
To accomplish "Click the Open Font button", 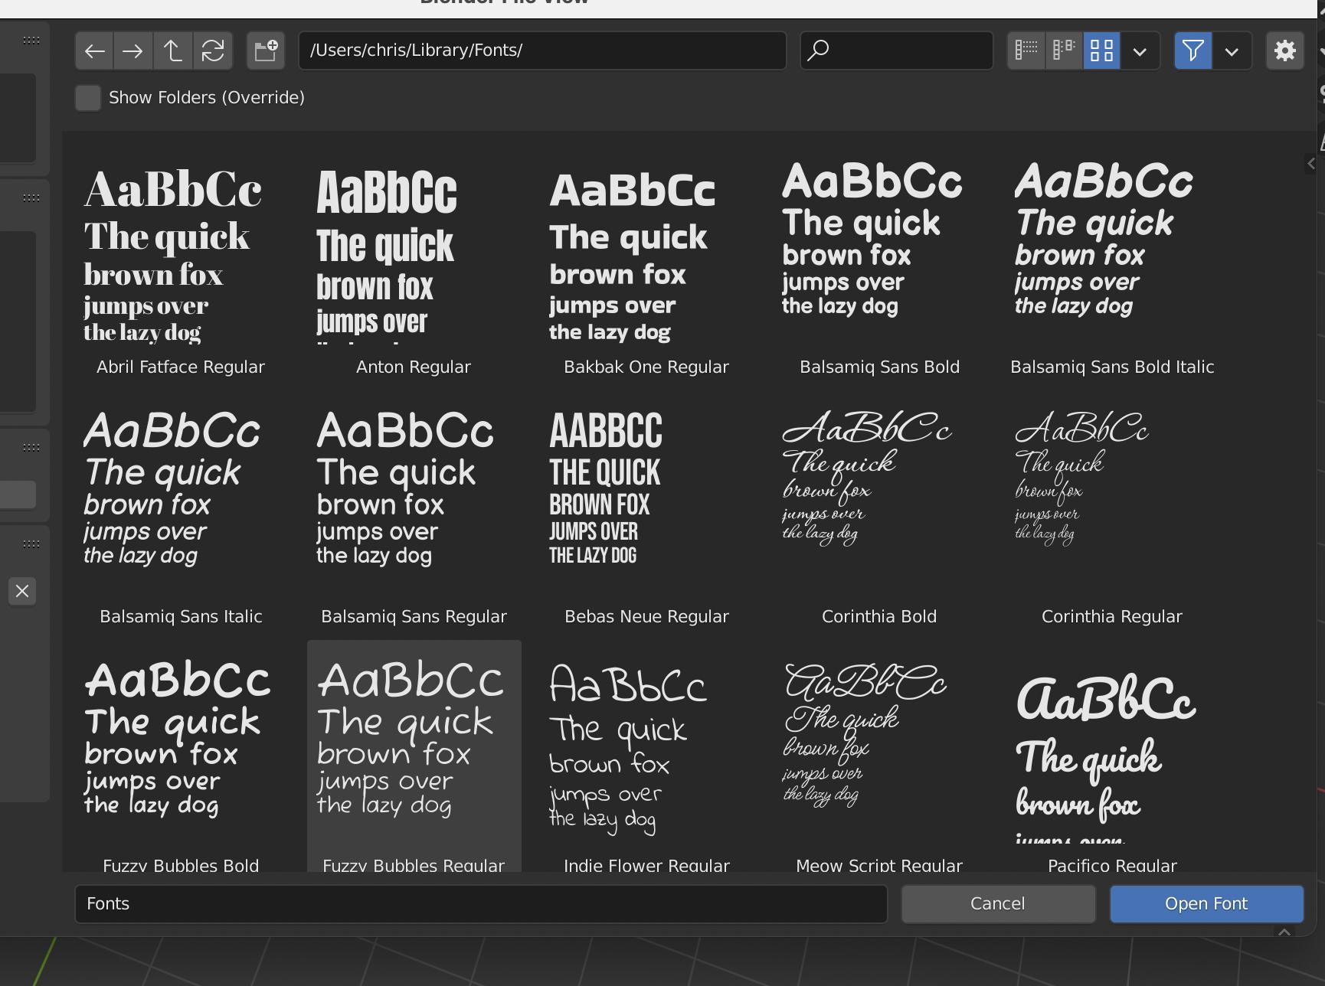I will pyautogui.click(x=1206, y=904).
